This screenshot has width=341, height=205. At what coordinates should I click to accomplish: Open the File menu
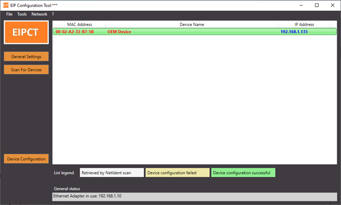[x=9, y=14]
